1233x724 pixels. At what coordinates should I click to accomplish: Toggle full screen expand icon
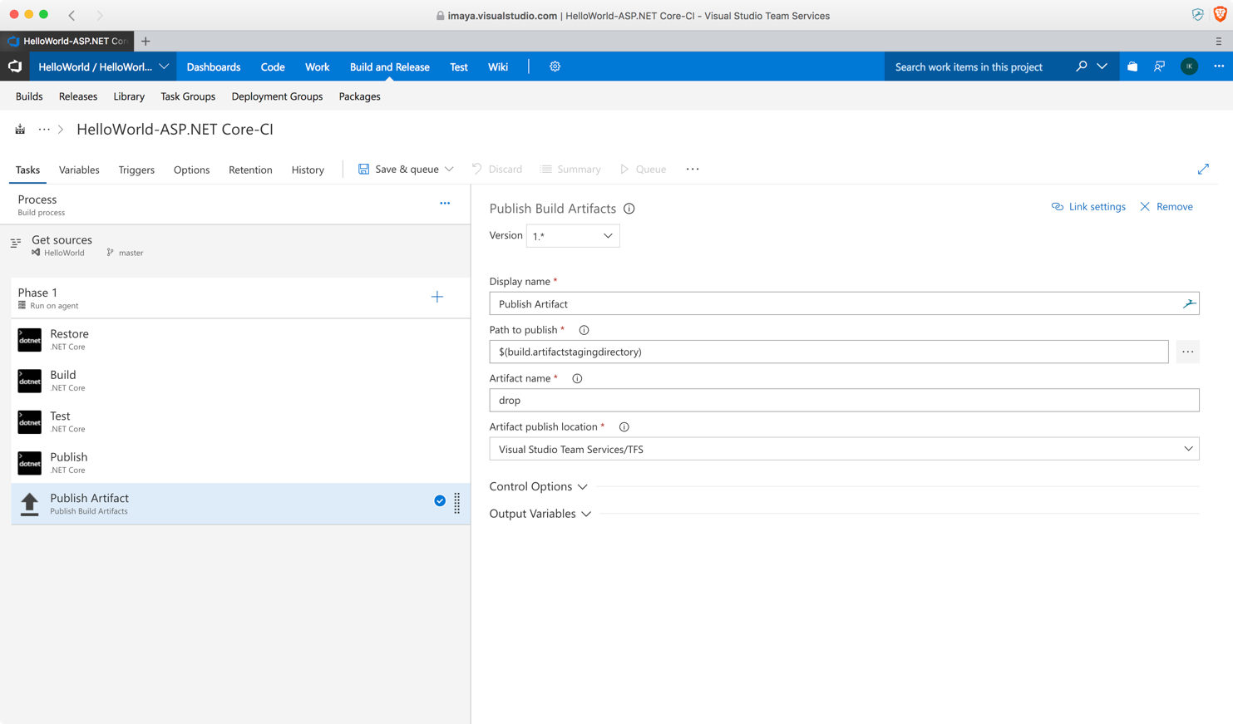tap(1203, 169)
